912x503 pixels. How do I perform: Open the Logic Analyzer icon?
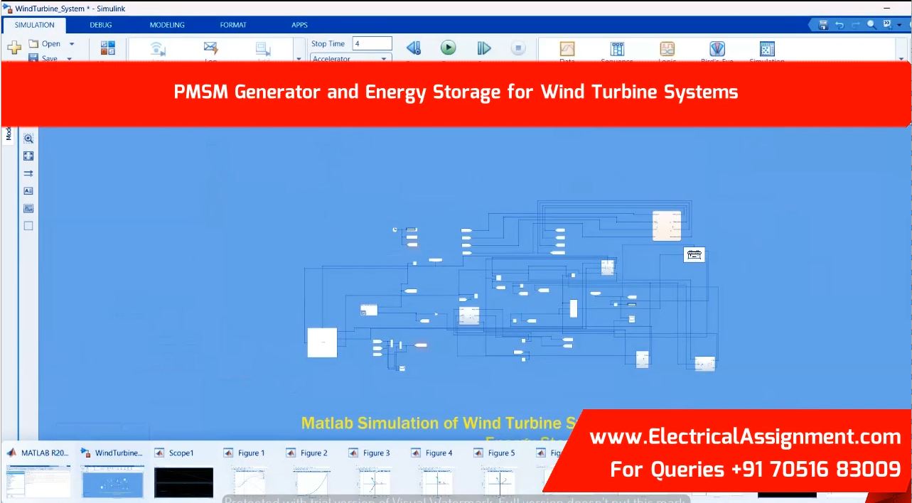pos(667,49)
